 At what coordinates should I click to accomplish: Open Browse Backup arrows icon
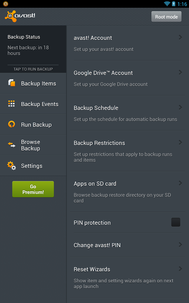tap(11, 145)
